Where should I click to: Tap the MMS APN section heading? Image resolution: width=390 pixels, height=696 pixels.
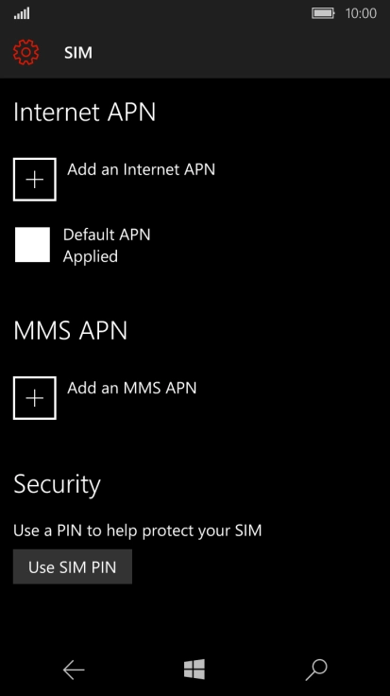coord(71,331)
